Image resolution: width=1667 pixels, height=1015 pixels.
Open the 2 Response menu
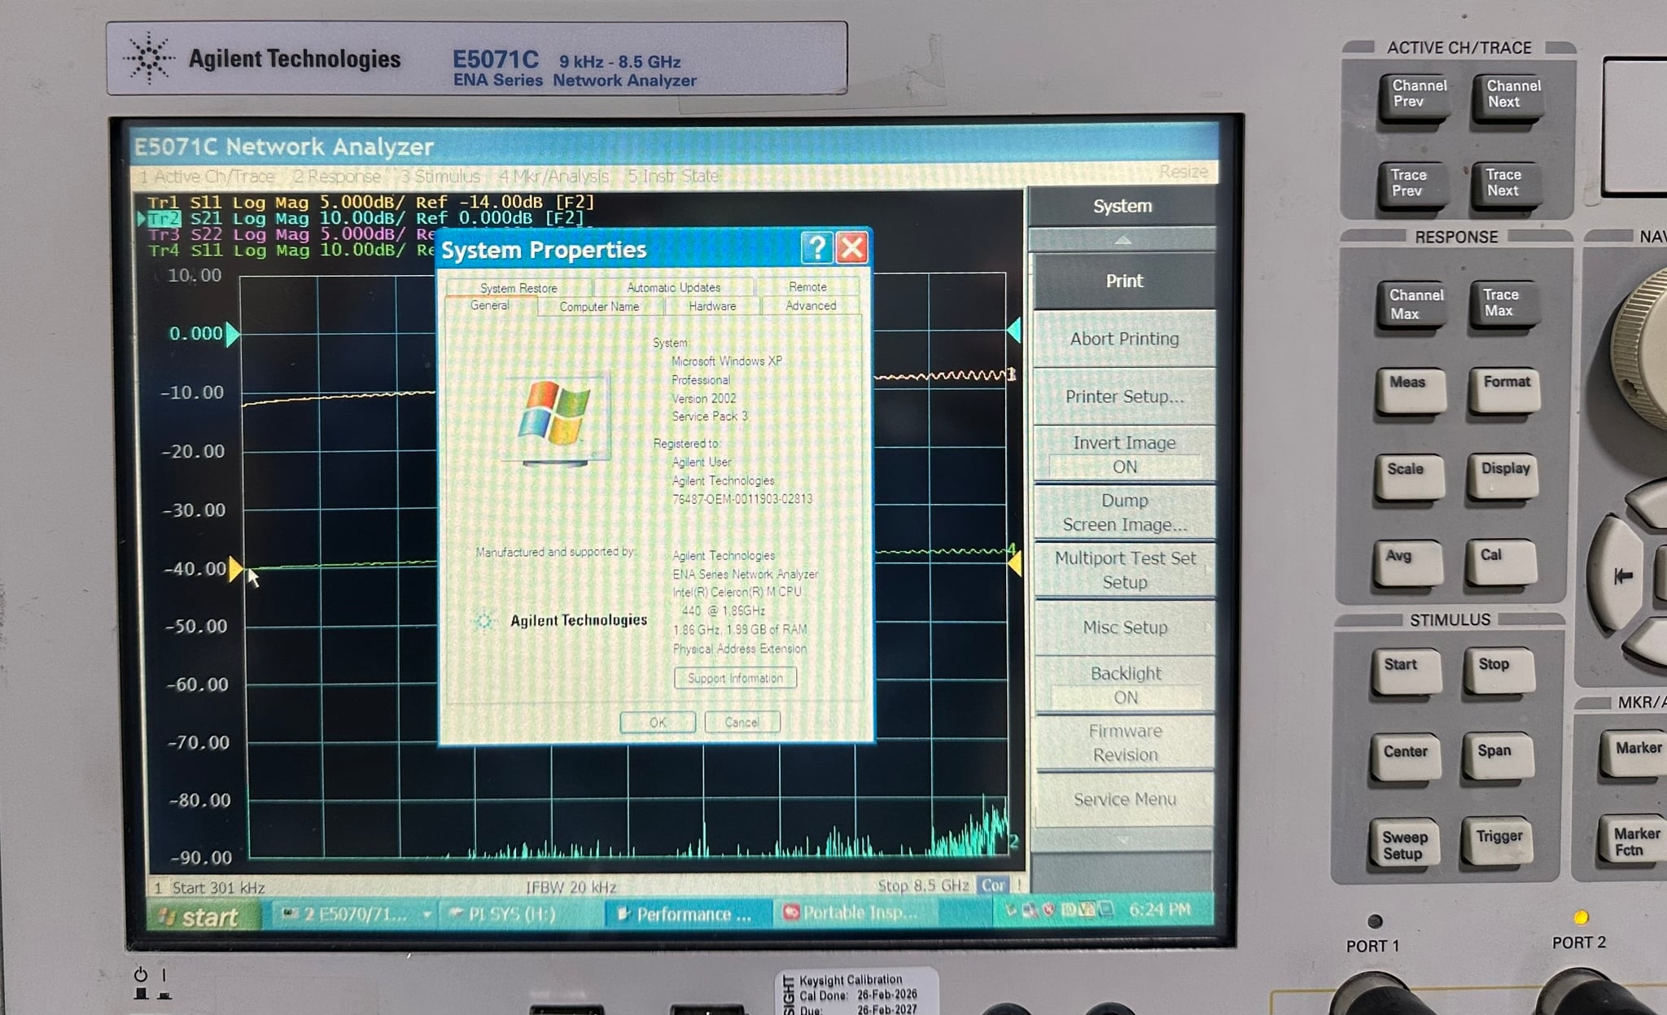(337, 176)
